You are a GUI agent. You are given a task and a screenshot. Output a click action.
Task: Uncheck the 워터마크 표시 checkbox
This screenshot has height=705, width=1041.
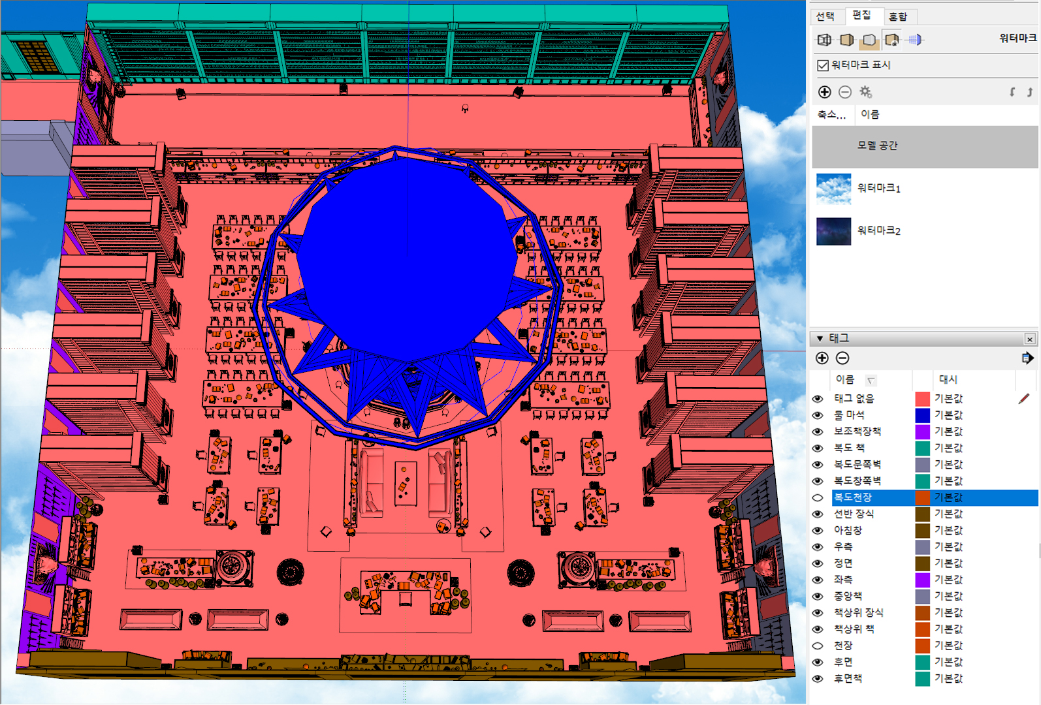tap(823, 65)
